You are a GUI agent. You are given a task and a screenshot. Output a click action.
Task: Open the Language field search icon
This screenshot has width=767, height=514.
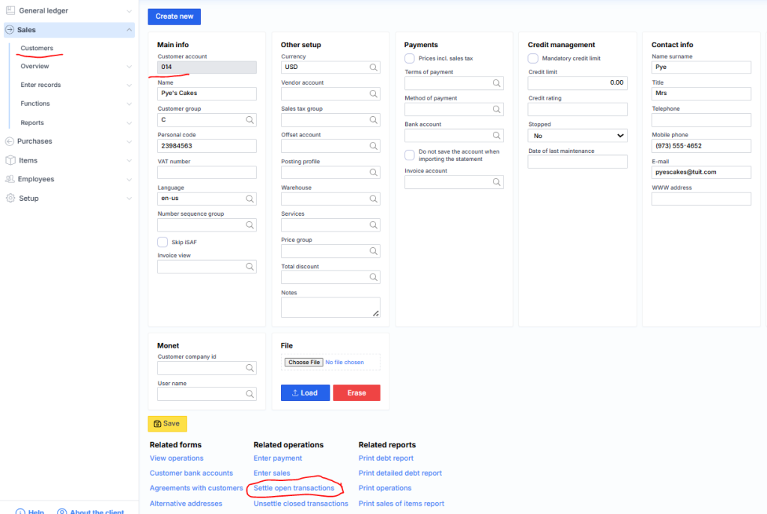pos(249,199)
